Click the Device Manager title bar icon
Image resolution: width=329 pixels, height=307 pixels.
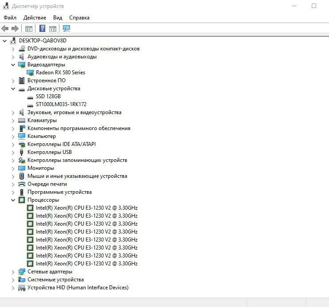(6, 6)
